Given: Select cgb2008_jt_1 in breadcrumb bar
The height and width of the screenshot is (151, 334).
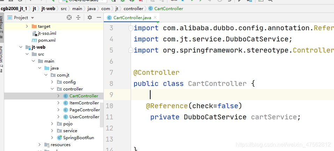Looking at the screenshot, I should (x=14, y=9).
